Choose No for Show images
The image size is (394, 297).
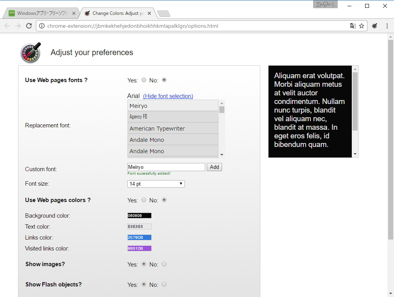pos(164,264)
